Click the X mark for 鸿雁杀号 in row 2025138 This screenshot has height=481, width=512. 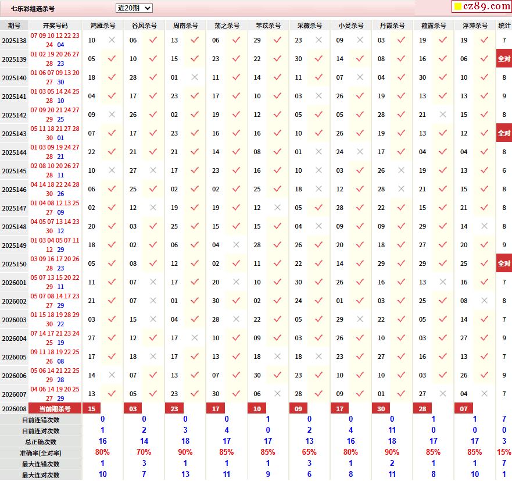[112, 40]
